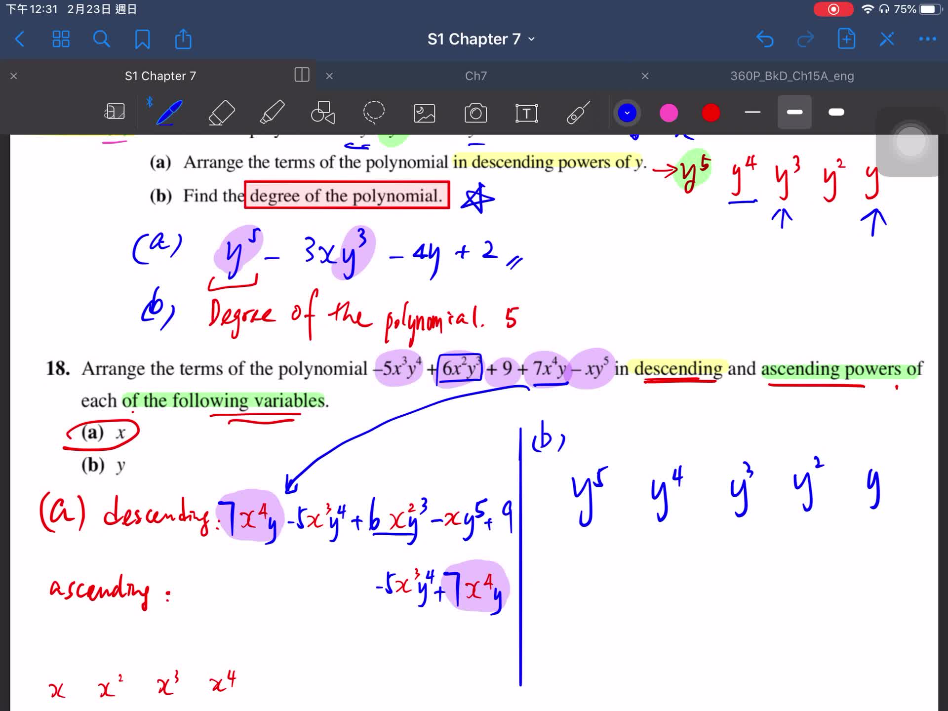Select the Text box tool
Viewport: 948px width, 711px height.
click(x=526, y=113)
